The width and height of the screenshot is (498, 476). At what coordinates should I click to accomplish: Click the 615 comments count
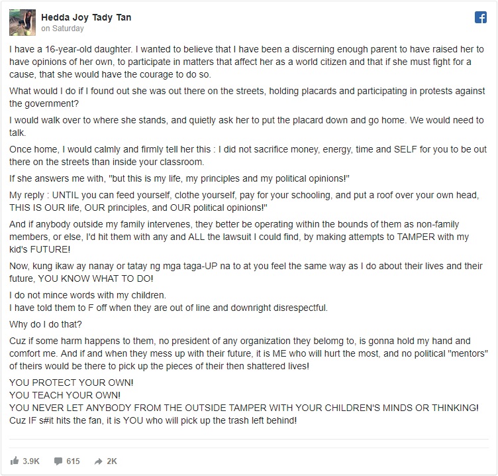74,460
